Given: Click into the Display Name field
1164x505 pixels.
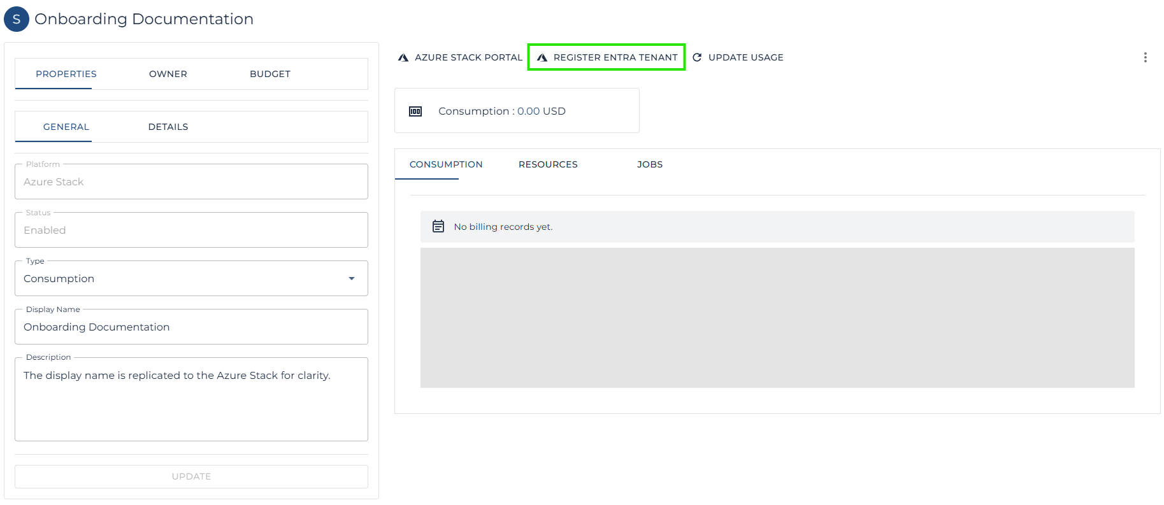Looking at the screenshot, I should click(191, 327).
